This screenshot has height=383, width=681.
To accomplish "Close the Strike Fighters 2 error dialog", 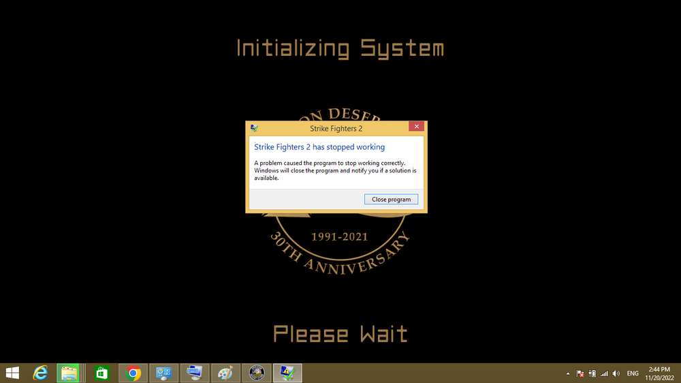I will 416,127.
